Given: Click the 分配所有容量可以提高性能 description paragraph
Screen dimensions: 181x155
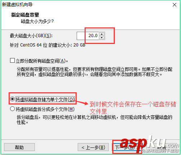Looking at the screenshot, I should [x=95, y=72].
